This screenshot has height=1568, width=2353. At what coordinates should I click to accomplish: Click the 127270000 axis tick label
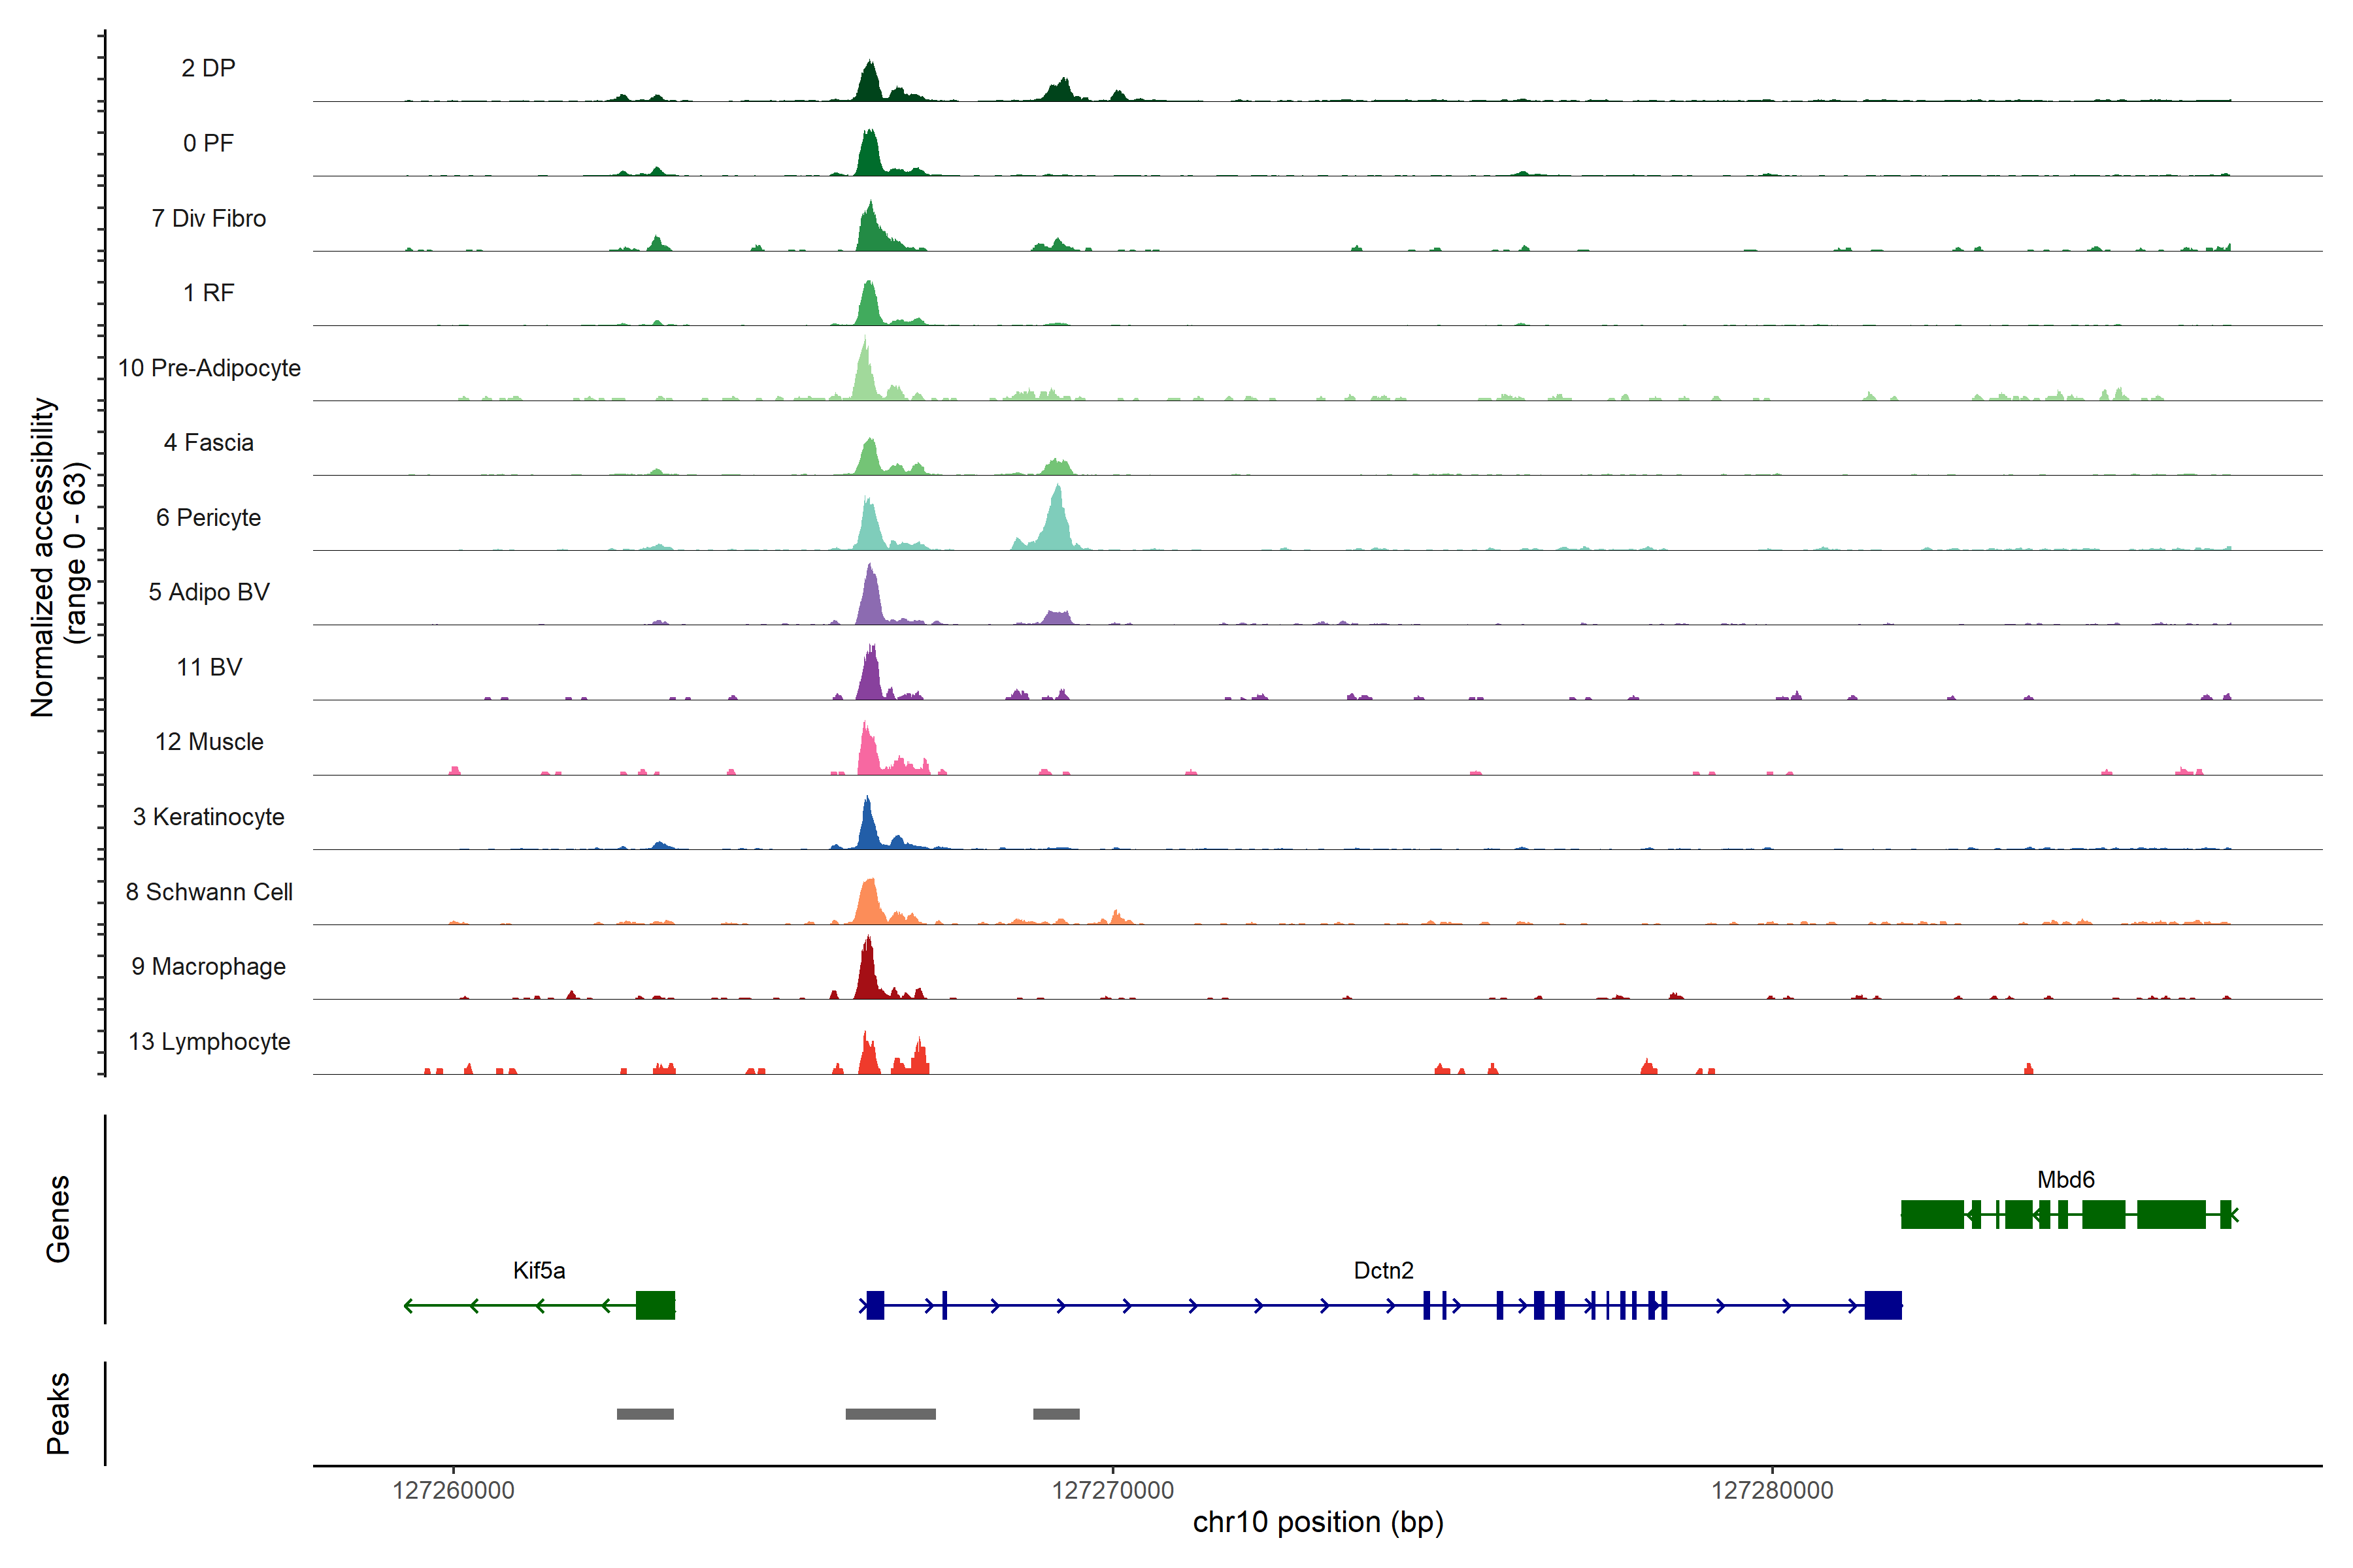coord(1112,1490)
